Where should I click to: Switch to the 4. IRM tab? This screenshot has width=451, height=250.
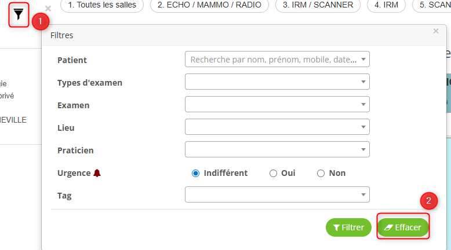[x=387, y=5]
